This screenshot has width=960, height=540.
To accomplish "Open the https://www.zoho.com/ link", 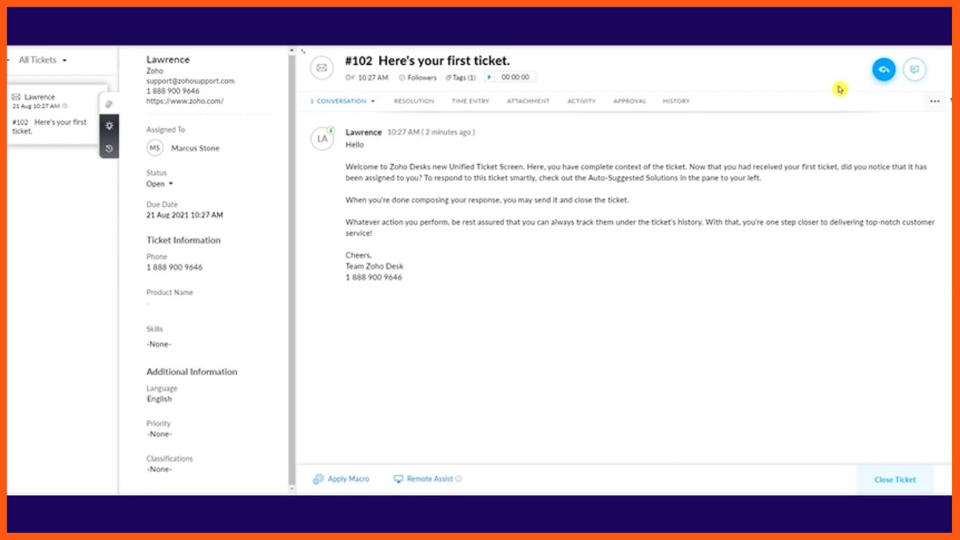I will point(185,102).
